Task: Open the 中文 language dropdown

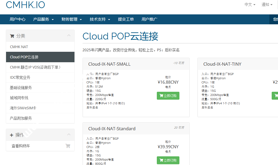Action: (x=249, y=4)
